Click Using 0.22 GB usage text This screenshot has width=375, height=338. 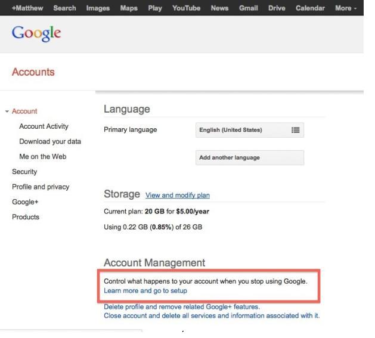[153, 227]
